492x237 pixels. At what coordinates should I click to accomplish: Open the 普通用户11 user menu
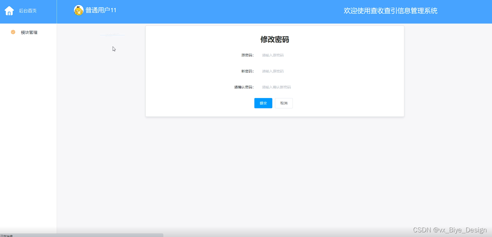(x=101, y=10)
